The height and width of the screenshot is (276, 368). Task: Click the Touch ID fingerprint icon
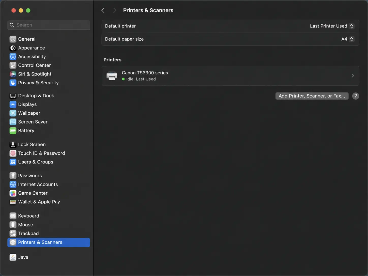tap(13, 153)
